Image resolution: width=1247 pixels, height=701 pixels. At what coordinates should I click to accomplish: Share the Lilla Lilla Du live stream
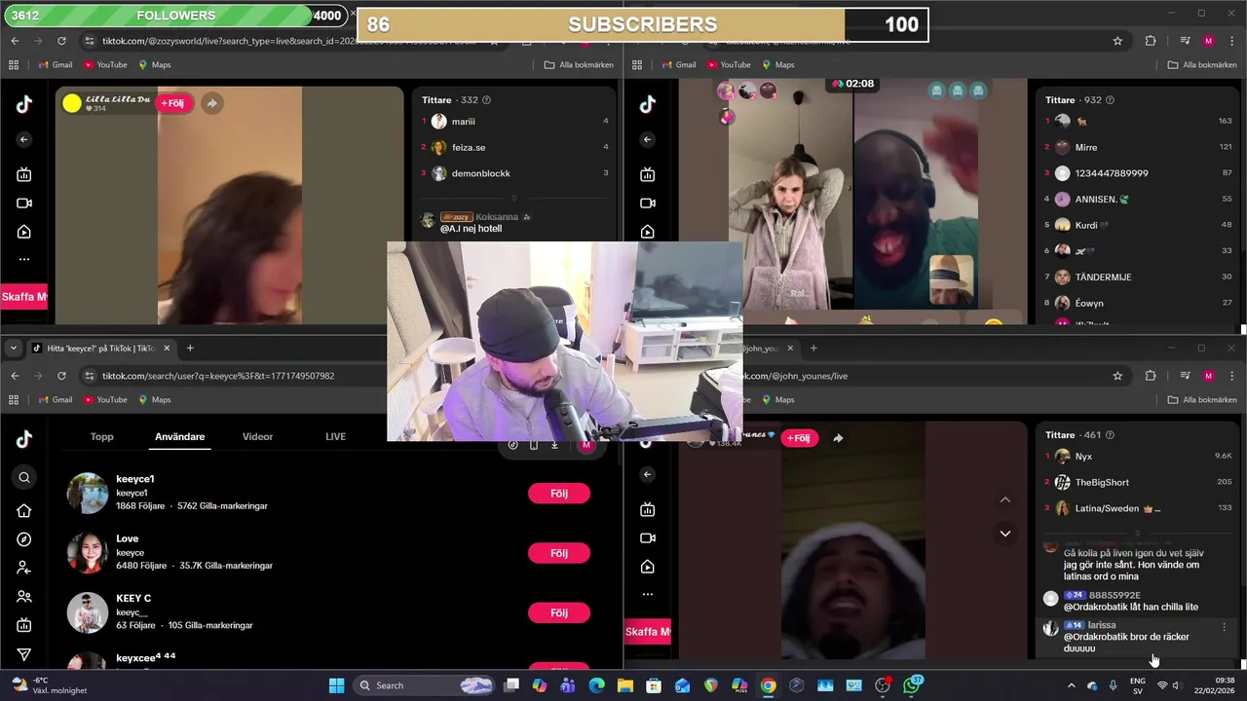point(211,103)
